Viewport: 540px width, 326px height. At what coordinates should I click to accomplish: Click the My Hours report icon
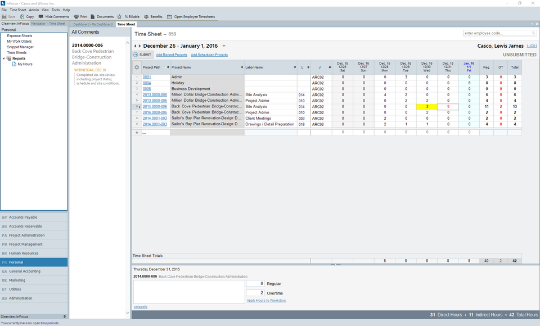tap(14, 64)
